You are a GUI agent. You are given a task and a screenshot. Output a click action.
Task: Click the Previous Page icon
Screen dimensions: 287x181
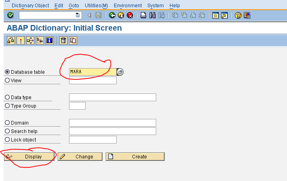click(184, 15)
